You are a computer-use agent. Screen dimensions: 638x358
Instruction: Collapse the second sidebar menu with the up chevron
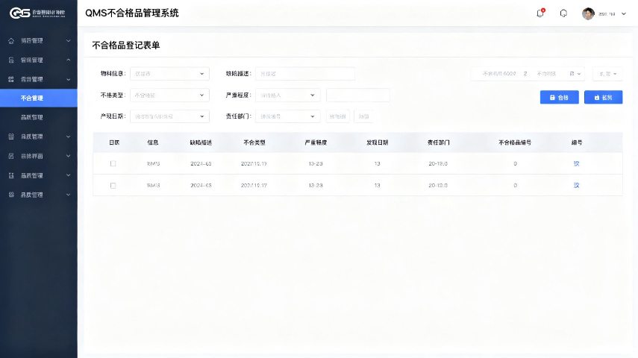[69, 60]
